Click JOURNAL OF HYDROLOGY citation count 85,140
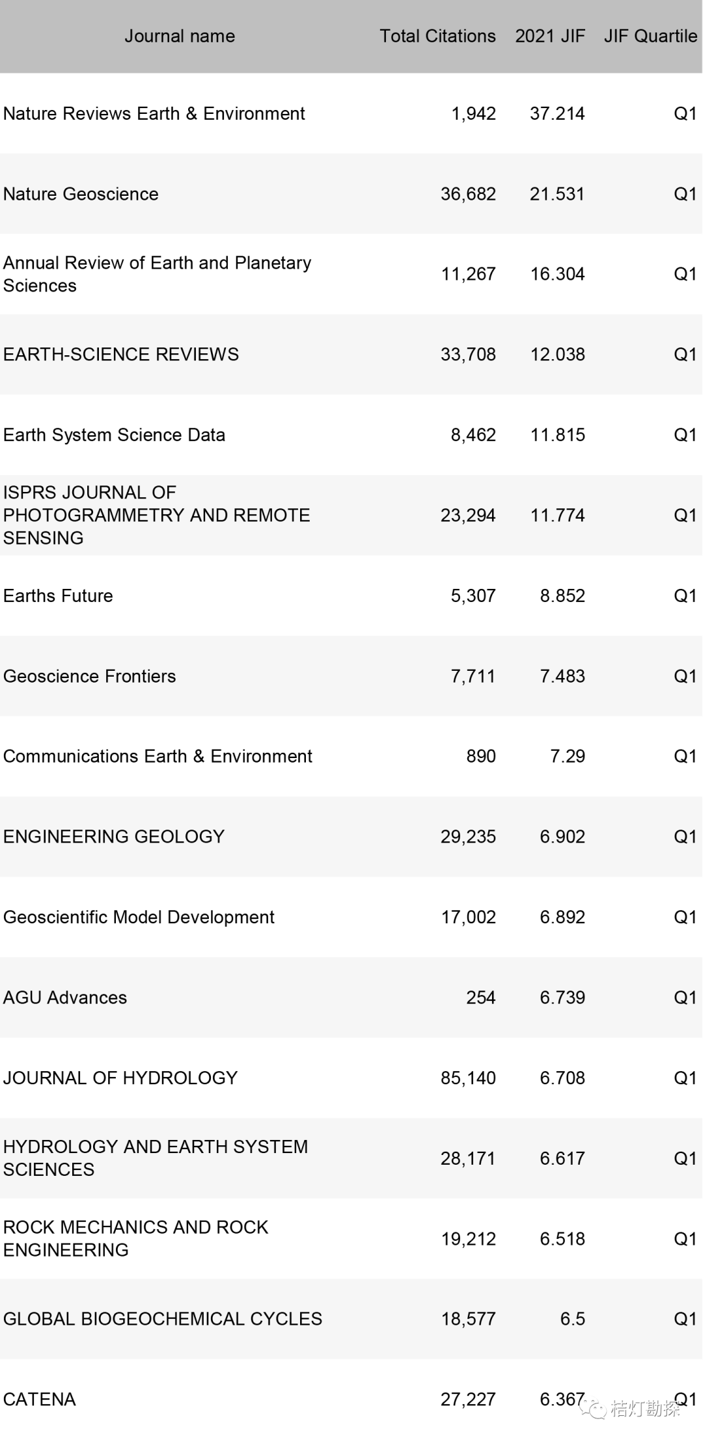This screenshot has height=1440, width=703. [x=468, y=1078]
